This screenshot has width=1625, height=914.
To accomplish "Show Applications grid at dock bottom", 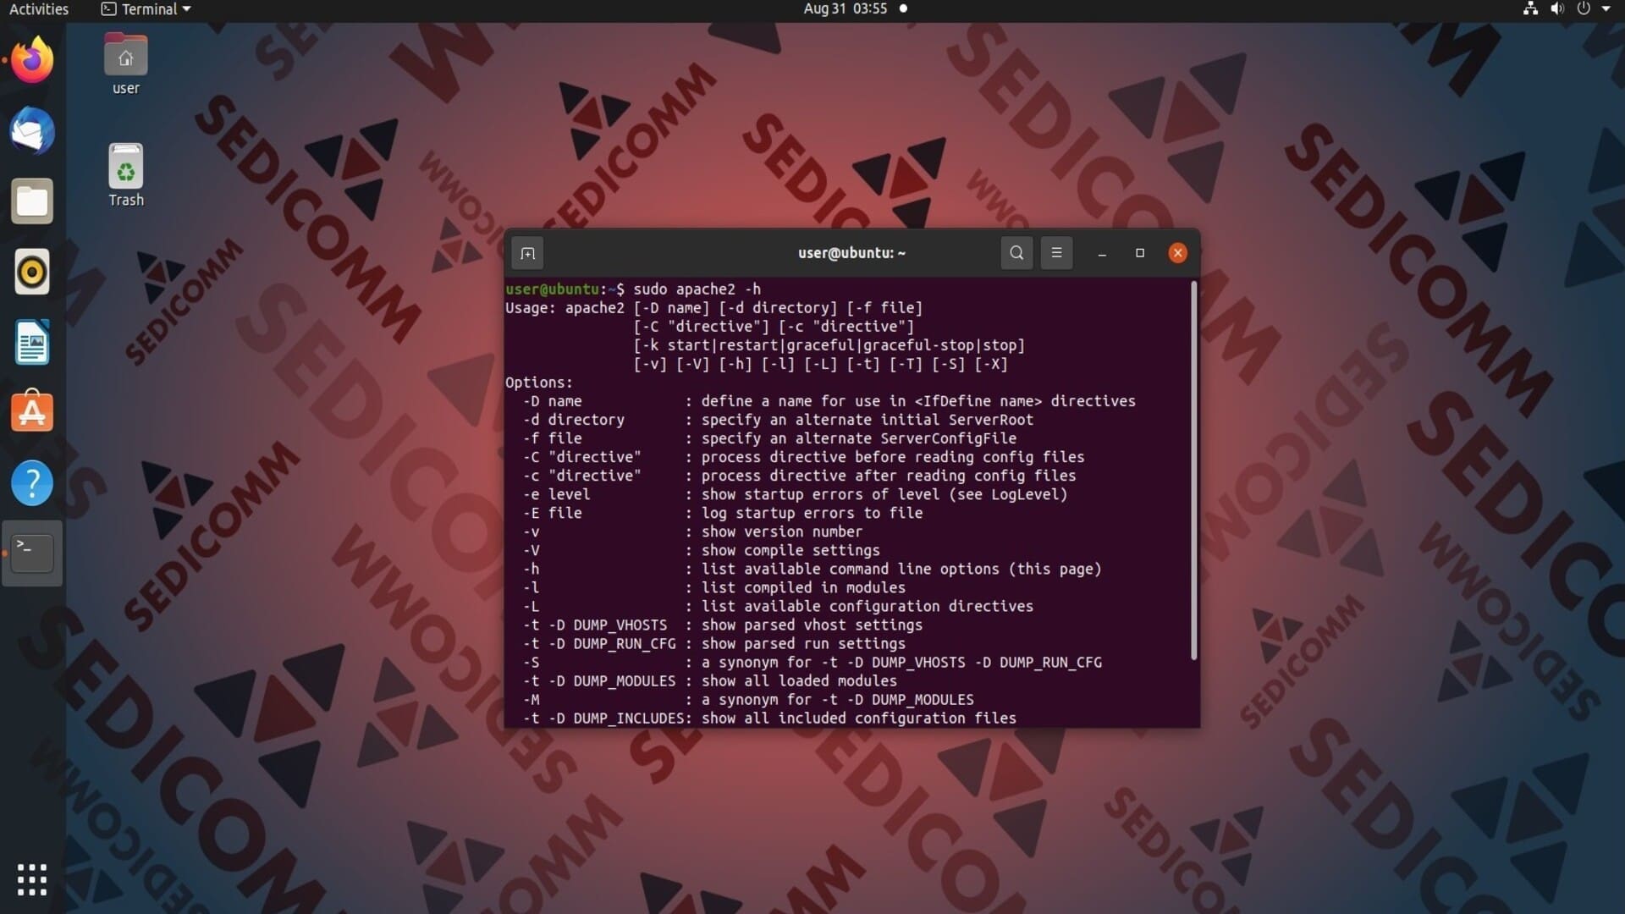I will (x=32, y=880).
